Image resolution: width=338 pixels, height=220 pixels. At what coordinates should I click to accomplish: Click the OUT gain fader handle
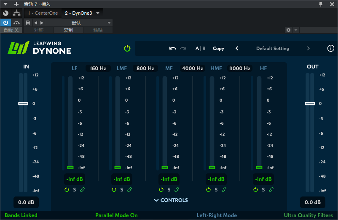point(310,104)
